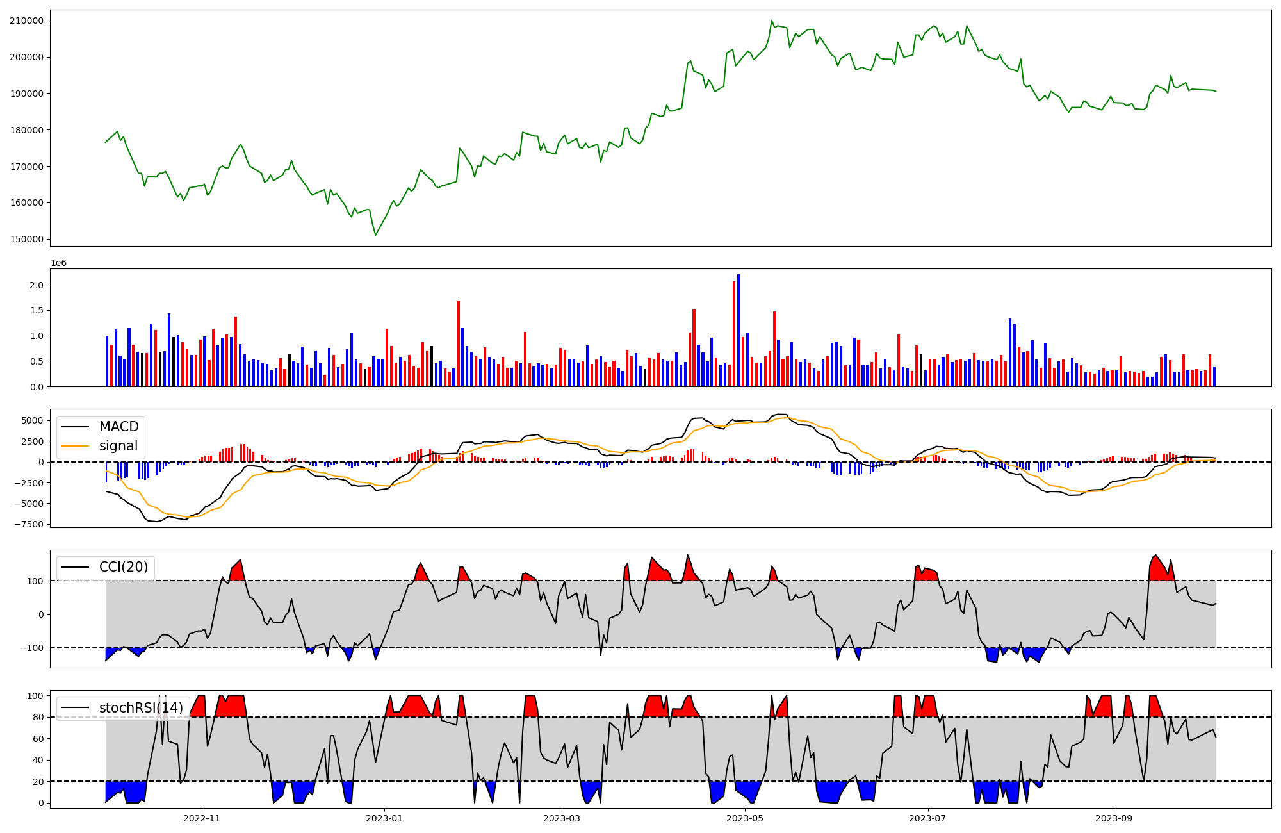
Task: Click the CCI(20) legend entry
Action: click(123, 567)
